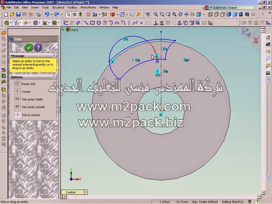
Task: Click the Rebuild traffic light icon
Action: pyautogui.click(x=80, y=14)
